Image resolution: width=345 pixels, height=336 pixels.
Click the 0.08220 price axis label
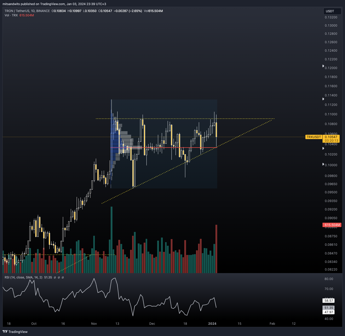click(x=331, y=270)
